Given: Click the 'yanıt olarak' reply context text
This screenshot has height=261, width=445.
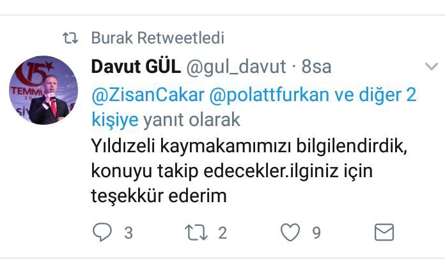Looking at the screenshot, I should tap(192, 120).
